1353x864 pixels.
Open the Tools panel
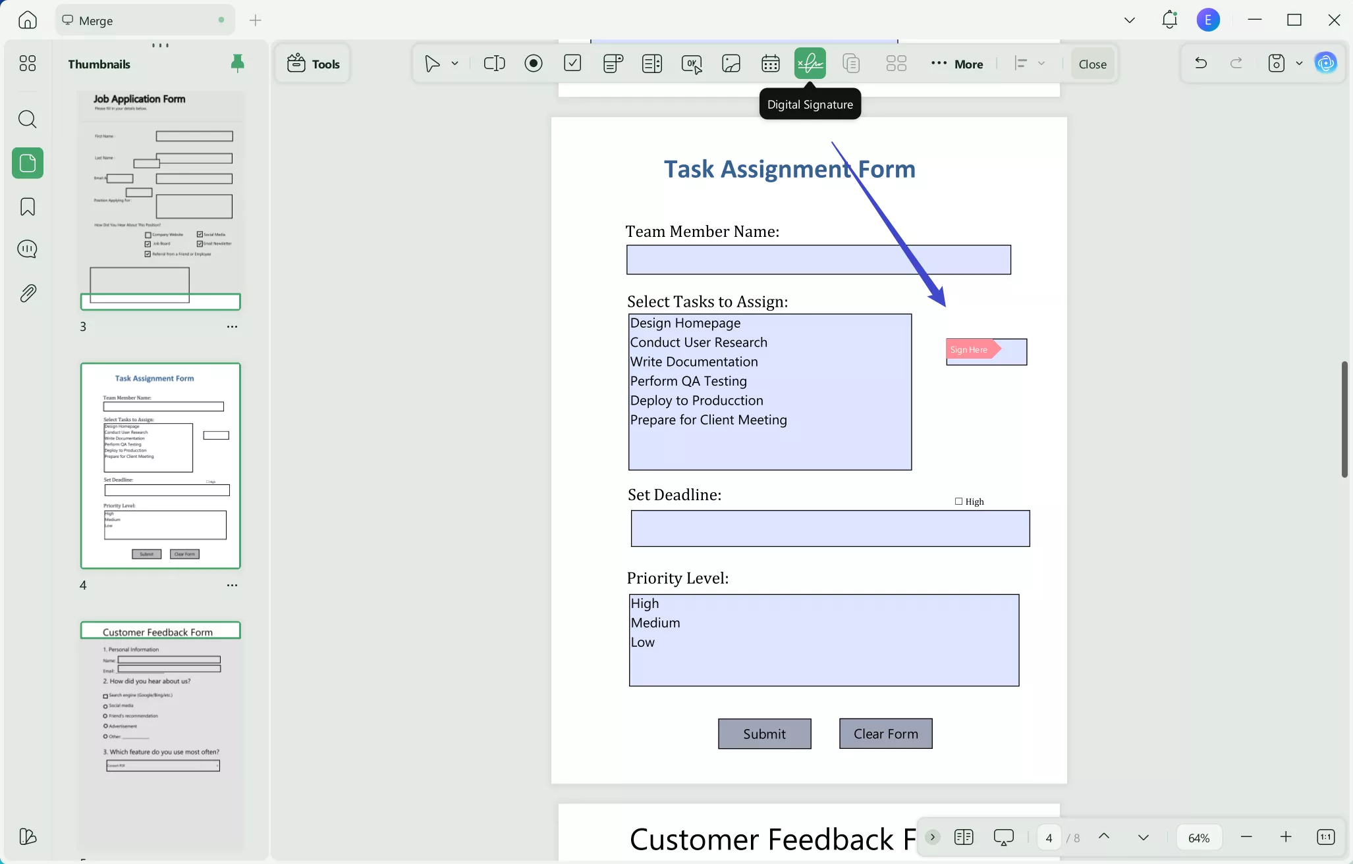312,63
